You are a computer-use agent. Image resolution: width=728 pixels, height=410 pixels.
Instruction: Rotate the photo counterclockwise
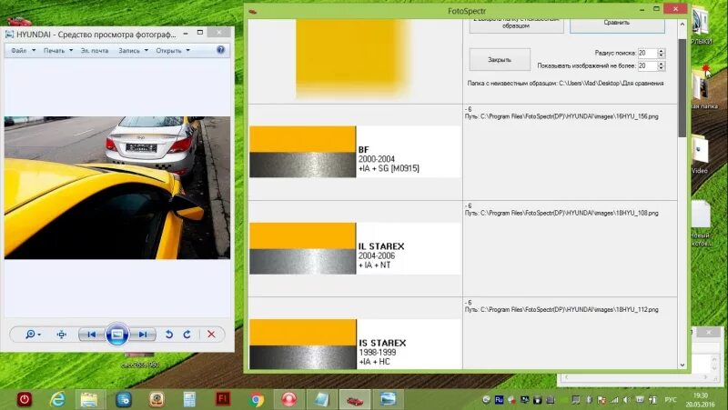click(x=169, y=335)
